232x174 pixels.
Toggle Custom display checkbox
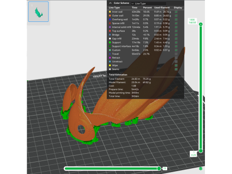point(176,50)
